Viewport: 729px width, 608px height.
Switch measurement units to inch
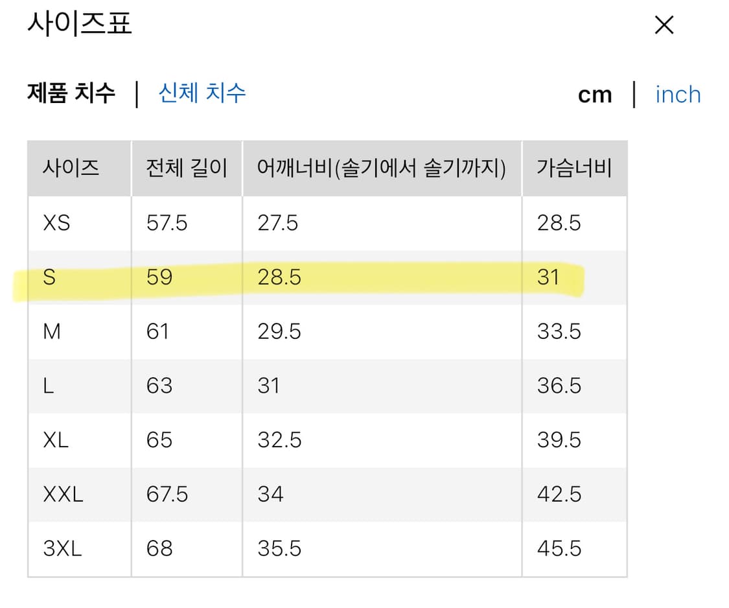678,95
